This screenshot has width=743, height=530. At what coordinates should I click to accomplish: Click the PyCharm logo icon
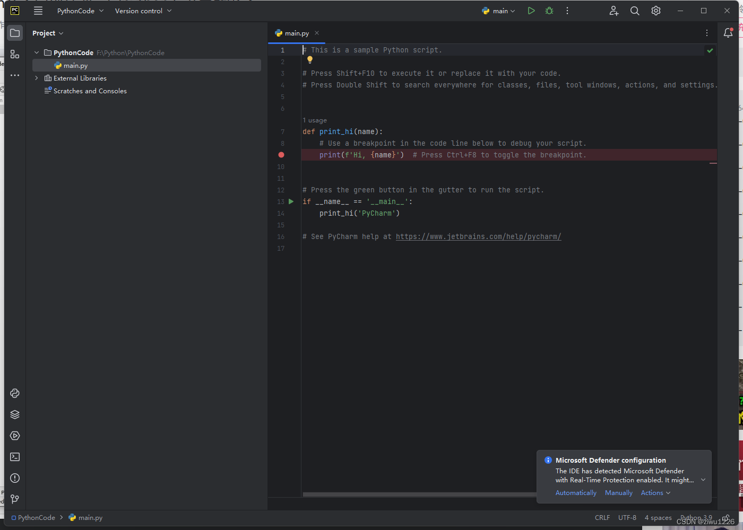(15, 11)
